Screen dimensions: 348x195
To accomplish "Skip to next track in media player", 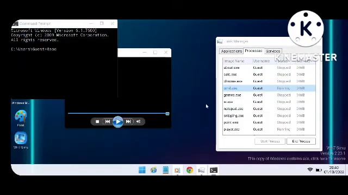I will click(128, 121).
